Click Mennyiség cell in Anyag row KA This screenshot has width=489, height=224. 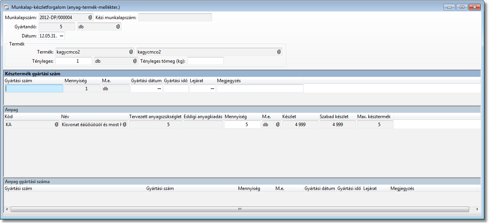[243, 124]
